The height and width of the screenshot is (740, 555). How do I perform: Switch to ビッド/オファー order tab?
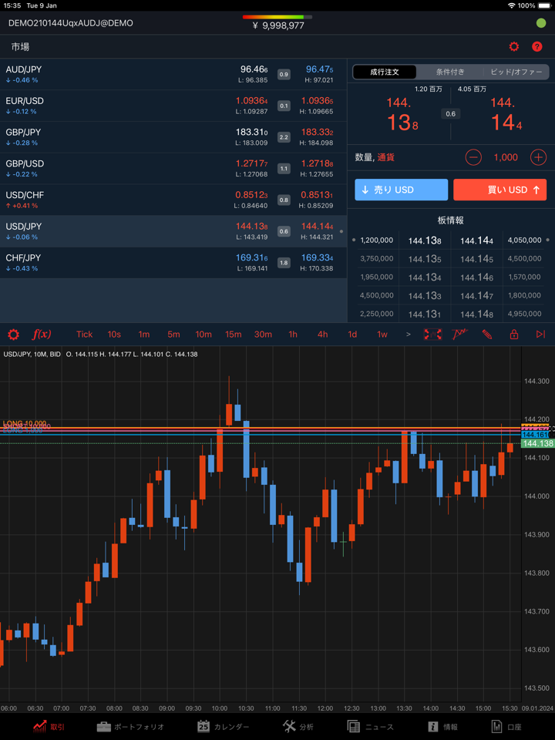pyautogui.click(x=516, y=72)
